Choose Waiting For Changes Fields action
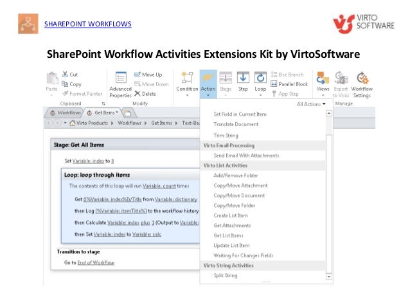 tap(243, 255)
